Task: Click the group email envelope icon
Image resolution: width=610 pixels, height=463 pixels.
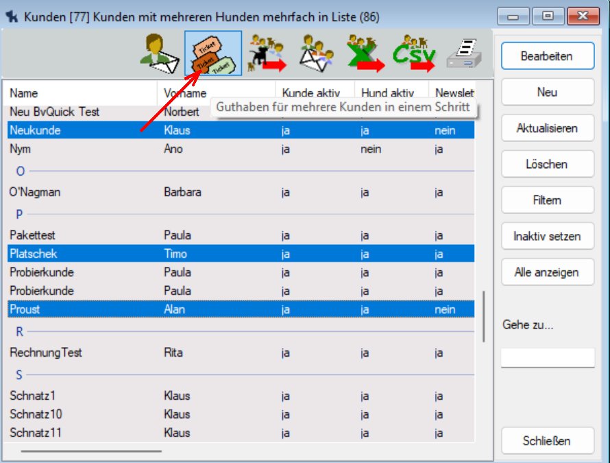Action: (316, 54)
